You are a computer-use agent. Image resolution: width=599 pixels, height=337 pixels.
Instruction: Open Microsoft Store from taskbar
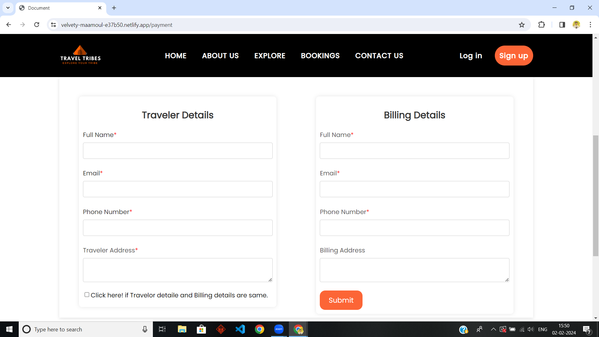click(x=201, y=329)
